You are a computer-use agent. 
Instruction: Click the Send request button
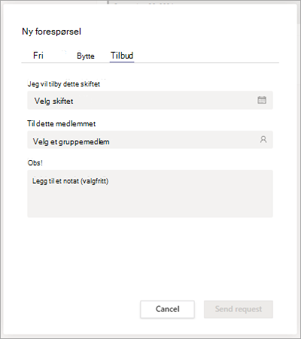pos(239,310)
